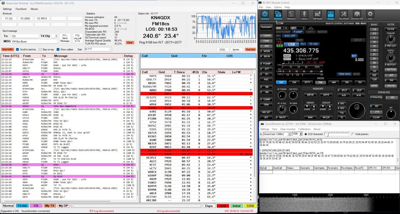
Task: Click Clear monitor in SoundModem menu
Action: tap(288, 129)
